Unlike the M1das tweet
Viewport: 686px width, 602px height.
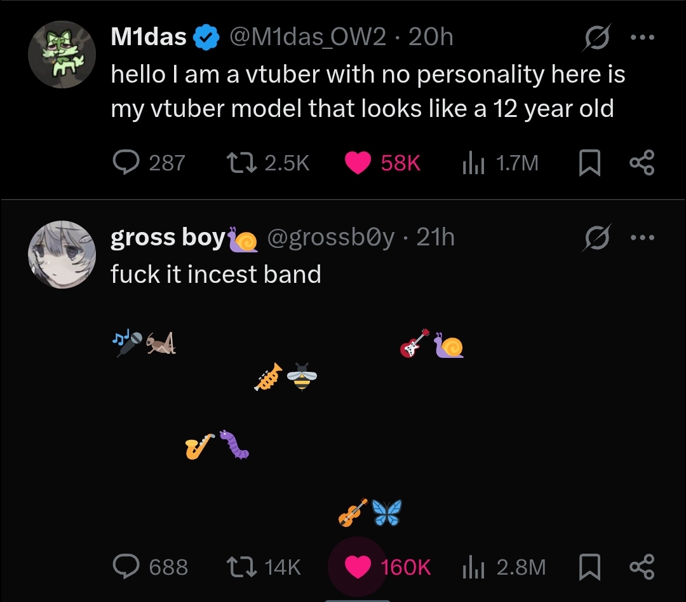click(x=358, y=163)
